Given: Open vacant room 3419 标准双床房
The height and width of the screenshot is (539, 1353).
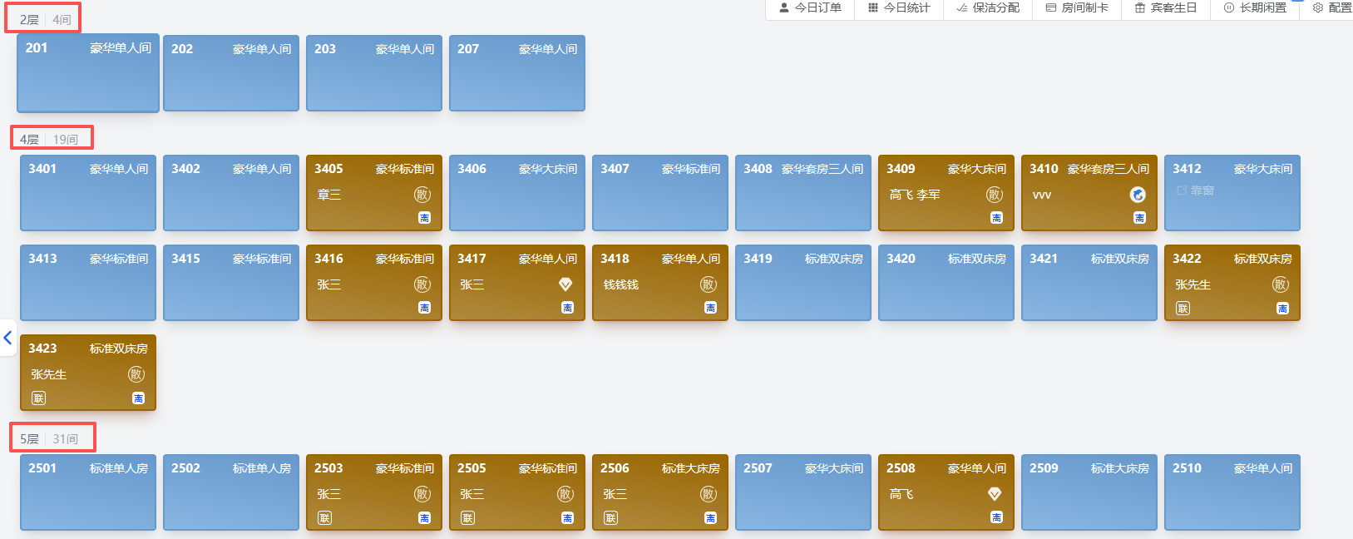Looking at the screenshot, I should click(x=803, y=283).
